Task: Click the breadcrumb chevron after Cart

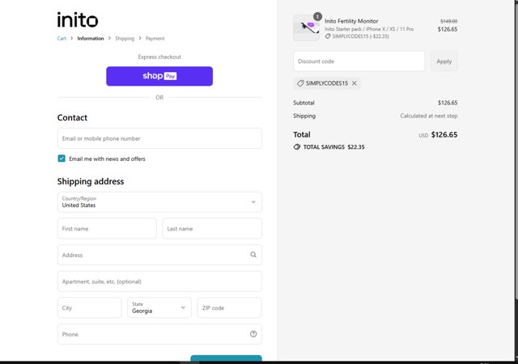Action: click(72, 38)
